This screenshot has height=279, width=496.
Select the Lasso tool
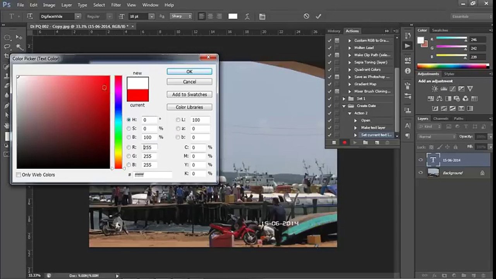click(7, 47)
